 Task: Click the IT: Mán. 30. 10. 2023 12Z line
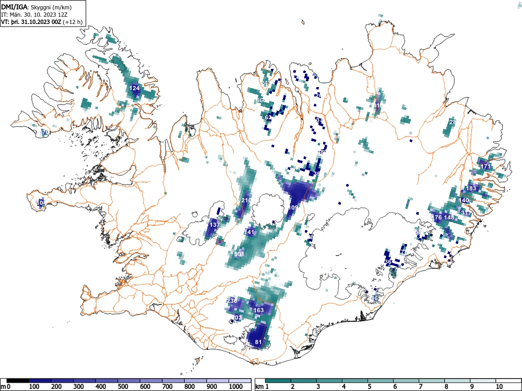tap(34, 15)
